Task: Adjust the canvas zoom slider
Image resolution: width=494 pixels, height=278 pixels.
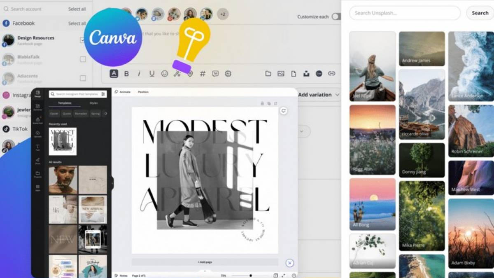Action: 250,276
